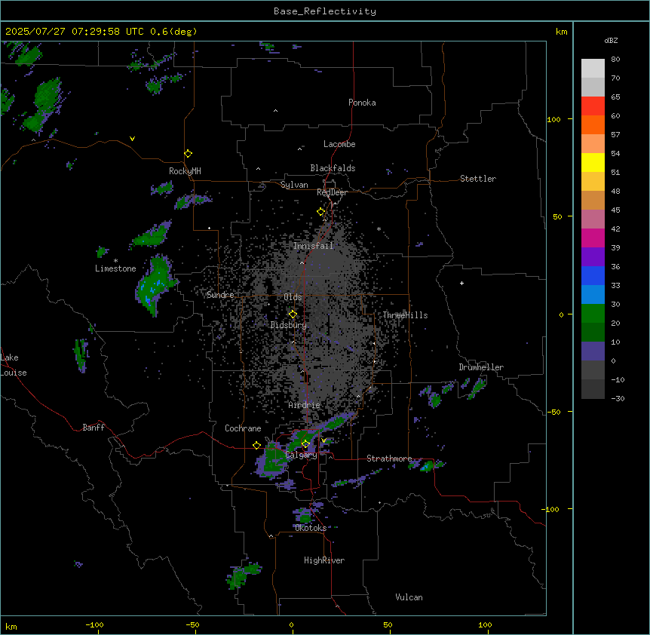Select the magenta 39-42 dBZ legend swatch

pos(593,238)
